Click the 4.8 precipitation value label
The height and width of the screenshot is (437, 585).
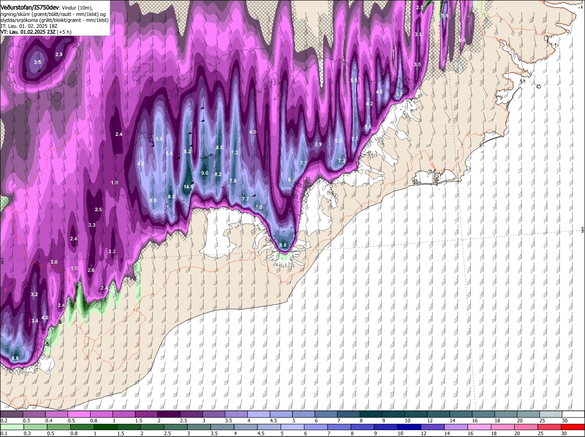[x=379, y=92]
